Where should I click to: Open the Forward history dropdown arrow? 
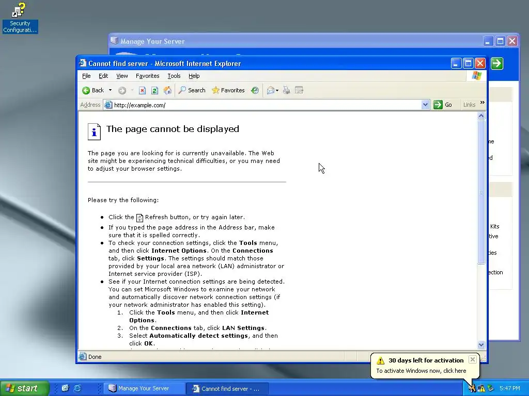coord(132,90)
